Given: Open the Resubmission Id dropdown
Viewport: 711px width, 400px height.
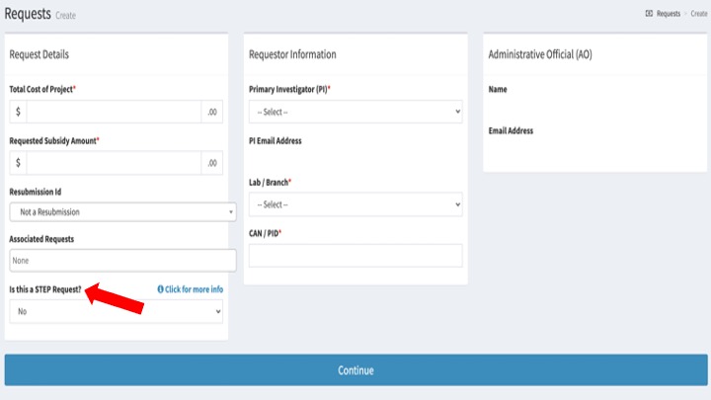Looking at the screenshot, I should (122, 212).
